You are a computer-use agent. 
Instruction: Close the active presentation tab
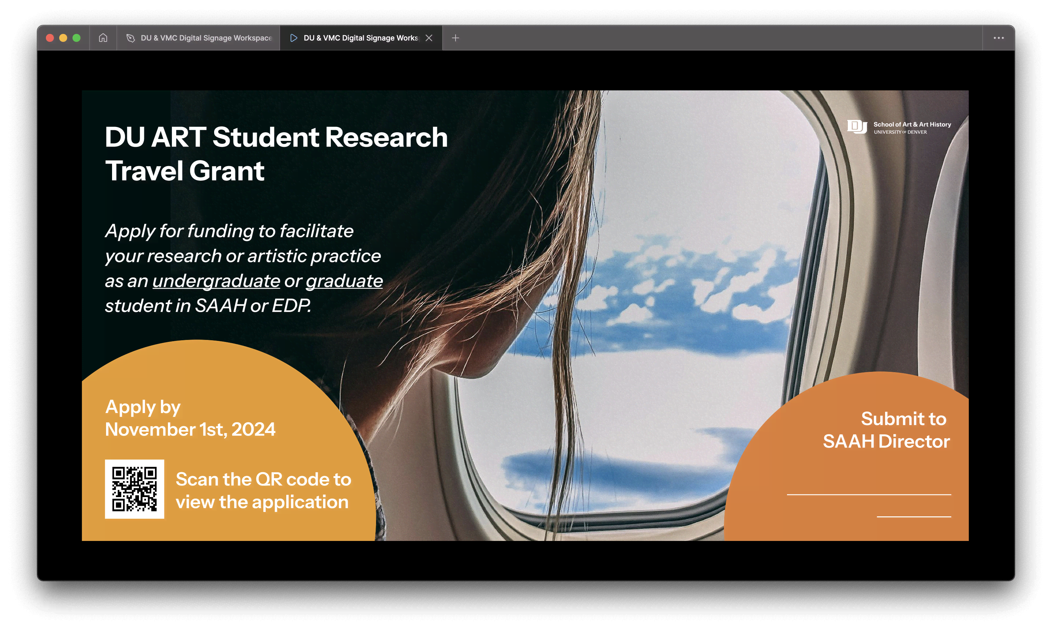click(x=429, y=38)
